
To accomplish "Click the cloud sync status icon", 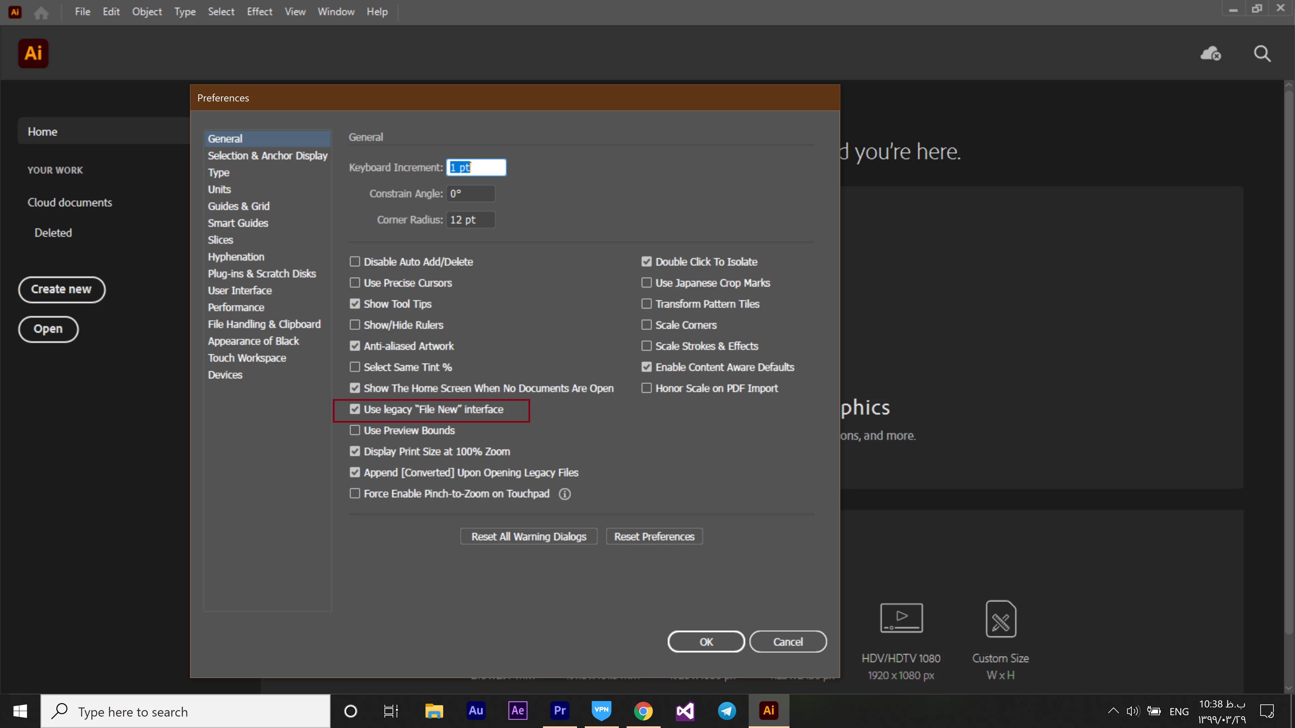I will point(1210,53).
